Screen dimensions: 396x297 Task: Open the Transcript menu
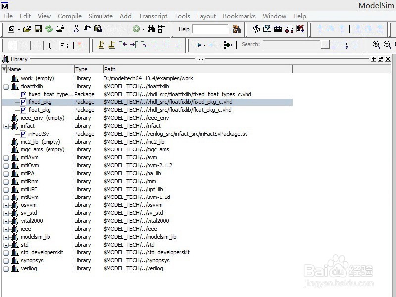[153, 16]
